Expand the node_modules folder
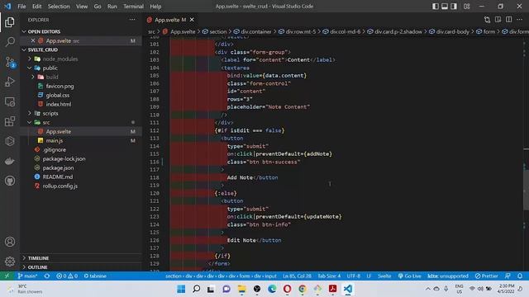 tap(30, 59)
